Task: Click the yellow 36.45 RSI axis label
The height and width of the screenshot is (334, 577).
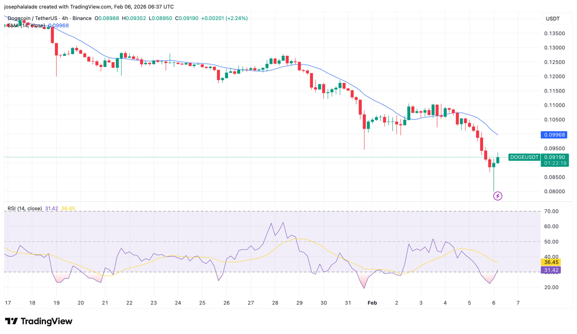Action: (x=551, y=262)
